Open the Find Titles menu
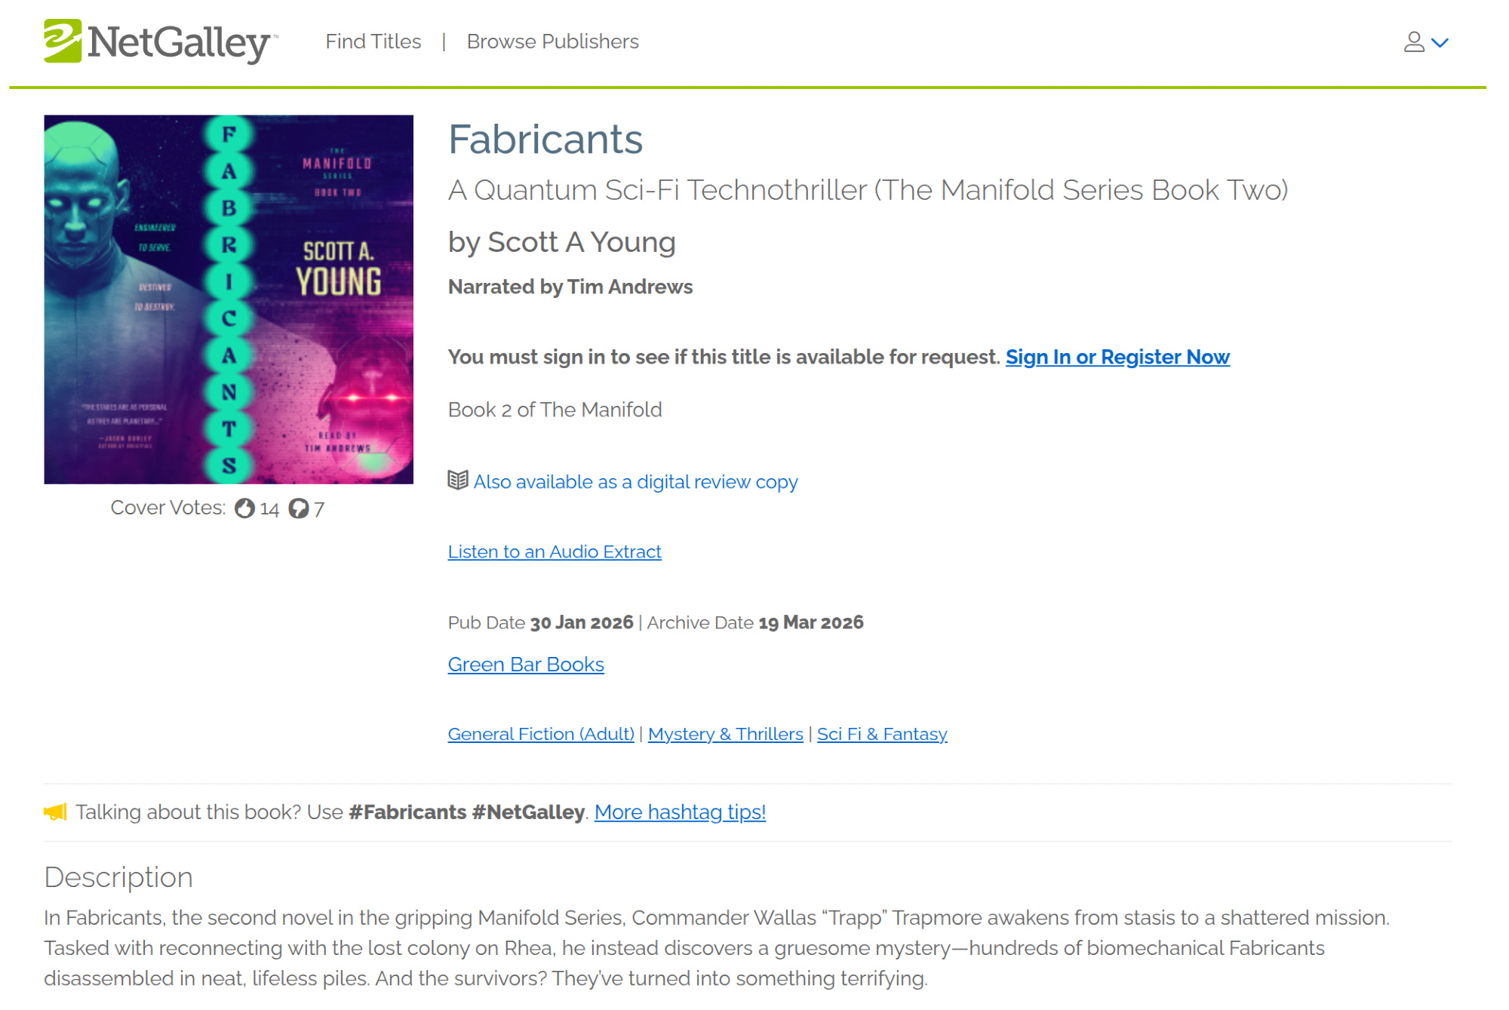The width and height of the screenshot is (1509, 1010). pyautogui.click(x=373, y=41)
